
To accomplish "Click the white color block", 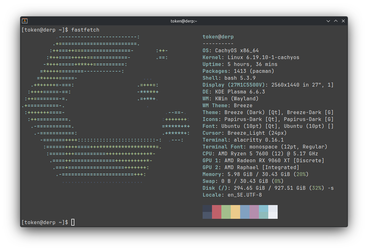I will 273,212.
